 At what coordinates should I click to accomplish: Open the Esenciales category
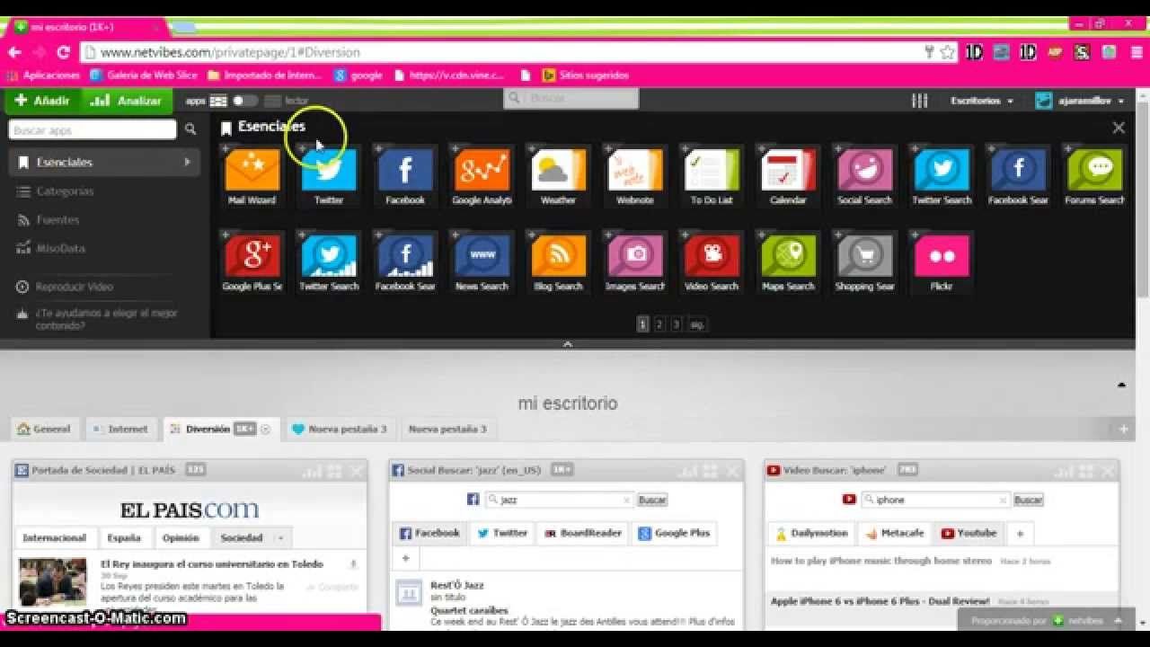[x=105, y=163]
